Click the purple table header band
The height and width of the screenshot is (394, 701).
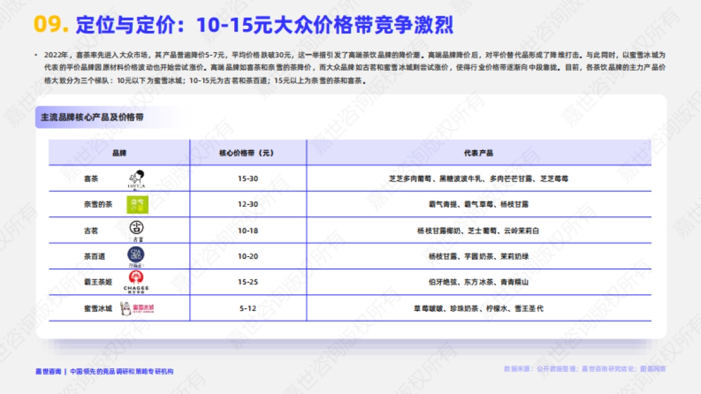point(350,152)
